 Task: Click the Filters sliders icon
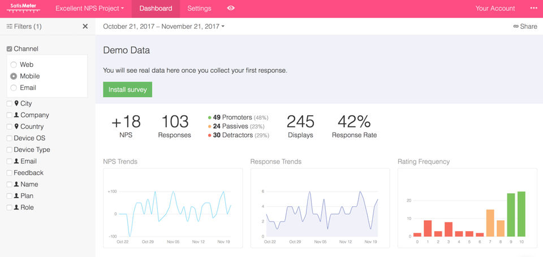(x=9, y=27)
